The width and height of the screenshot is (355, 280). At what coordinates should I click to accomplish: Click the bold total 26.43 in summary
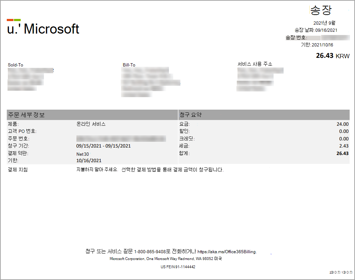[342, 154]
